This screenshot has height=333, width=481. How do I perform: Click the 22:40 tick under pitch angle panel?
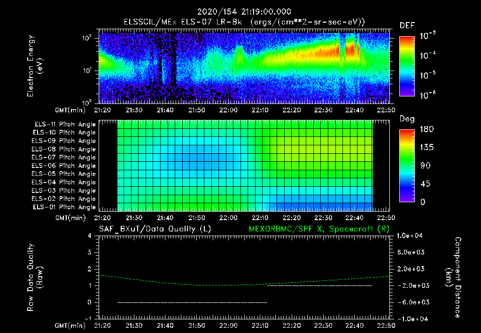[x=354, y=218]
